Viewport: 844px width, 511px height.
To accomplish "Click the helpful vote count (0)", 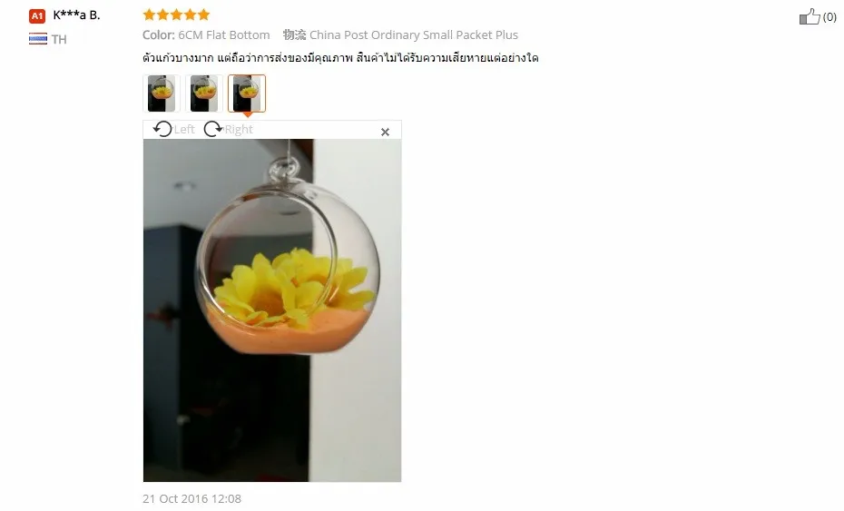I will 829,17.
